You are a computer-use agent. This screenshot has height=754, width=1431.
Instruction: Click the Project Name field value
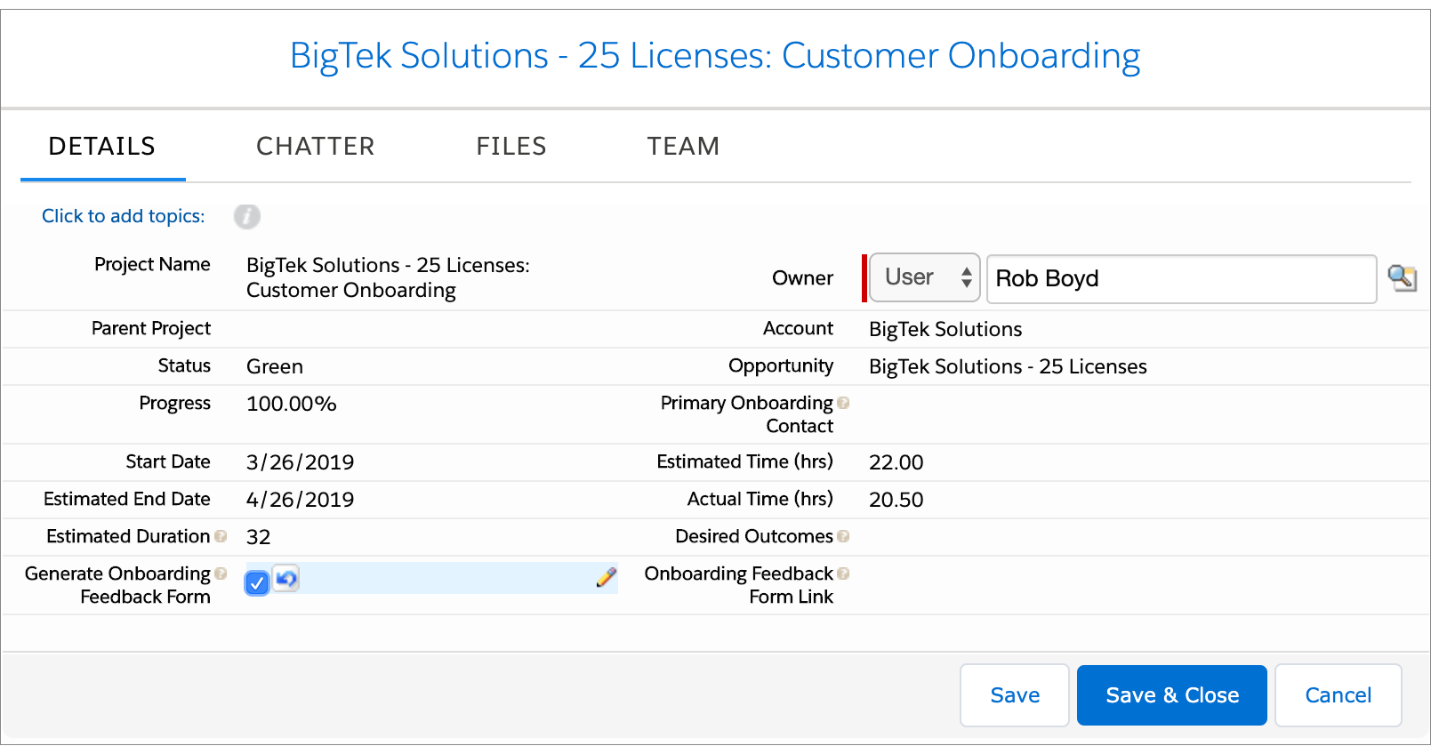(x=388, y=277)
